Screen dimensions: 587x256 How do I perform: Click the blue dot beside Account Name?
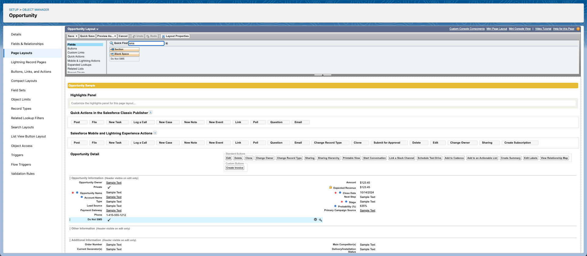[82, 197]
